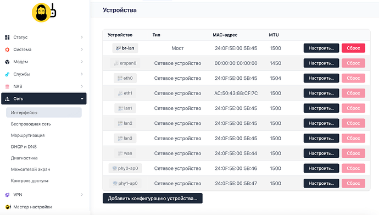Image resolution: width=379 pixels, height=215 pixels.
Task: Click the Модем cube icon
Action: click(7, 62)
